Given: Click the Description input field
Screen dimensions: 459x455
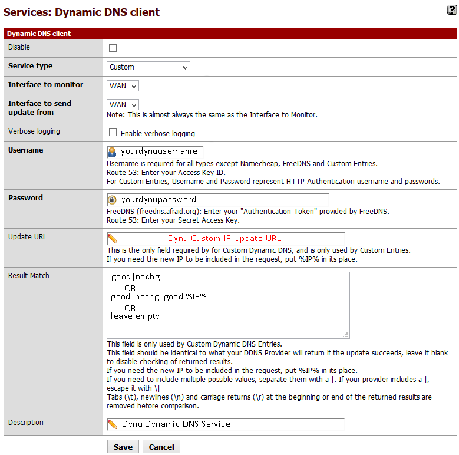Looking at the screenshot, I should click(x=226, y=424).
